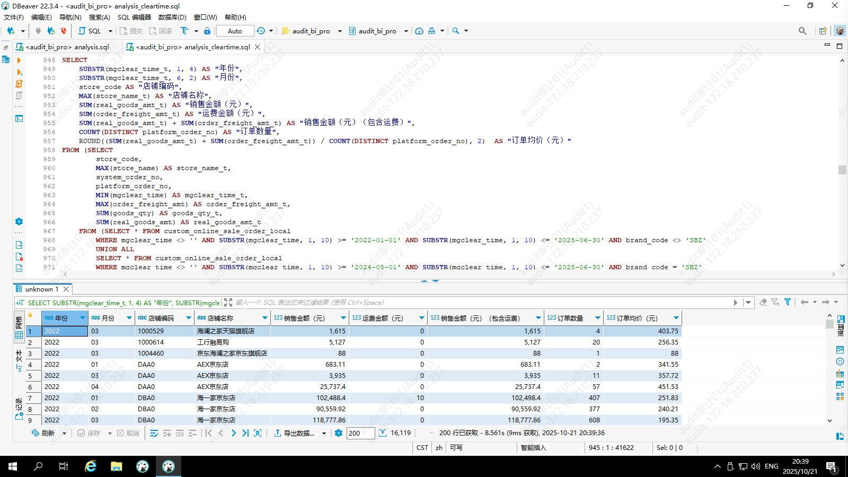Click the fetch size field showing 200
The height and width of the screenshot is (477, 848).
[360, 433]
